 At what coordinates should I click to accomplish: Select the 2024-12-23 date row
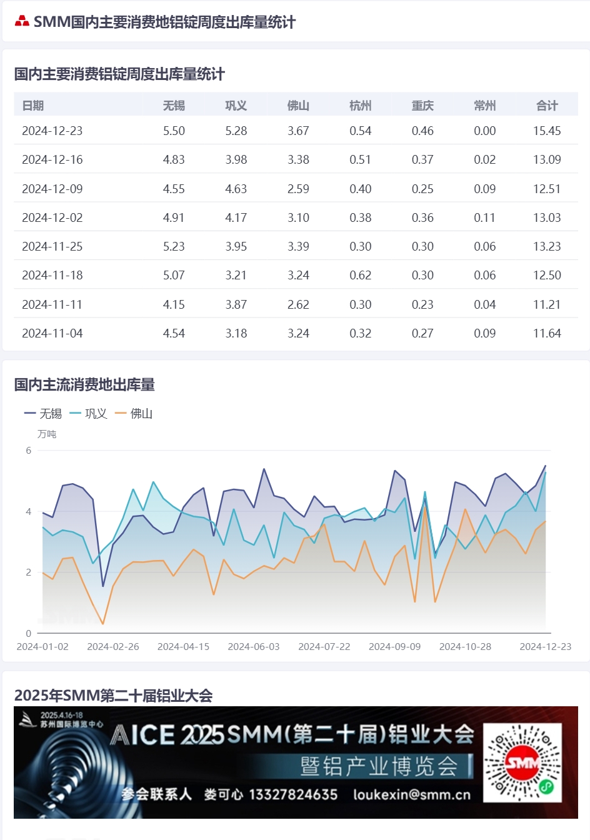point(296,131)
